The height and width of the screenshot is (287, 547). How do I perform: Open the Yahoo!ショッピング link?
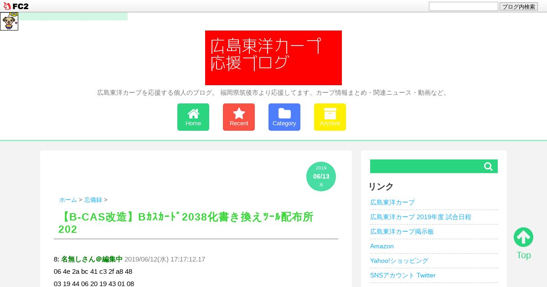(x=399, y=261)
